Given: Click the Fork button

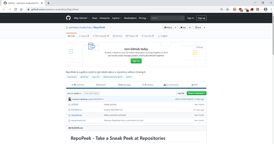Looking at the screenshot, I should (x=198, y=27).
